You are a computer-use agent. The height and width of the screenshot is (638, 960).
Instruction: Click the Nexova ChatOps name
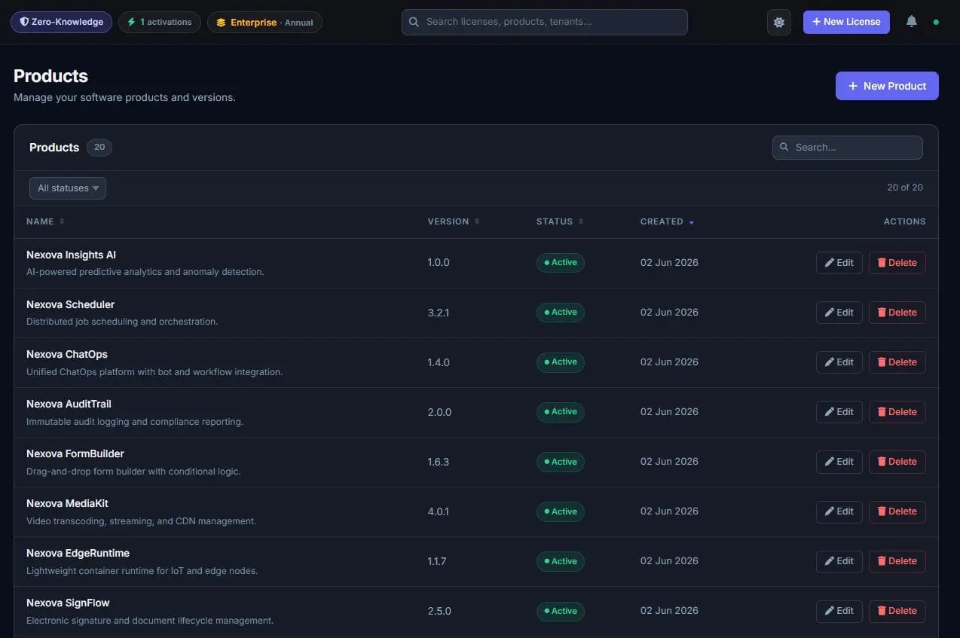pos(67,354)
